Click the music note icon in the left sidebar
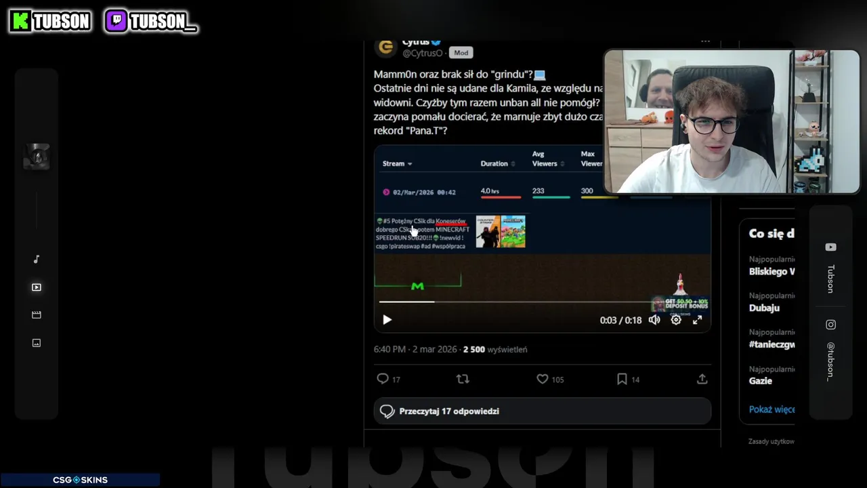The height and width of the screenshot is (488, 867). 37,260
